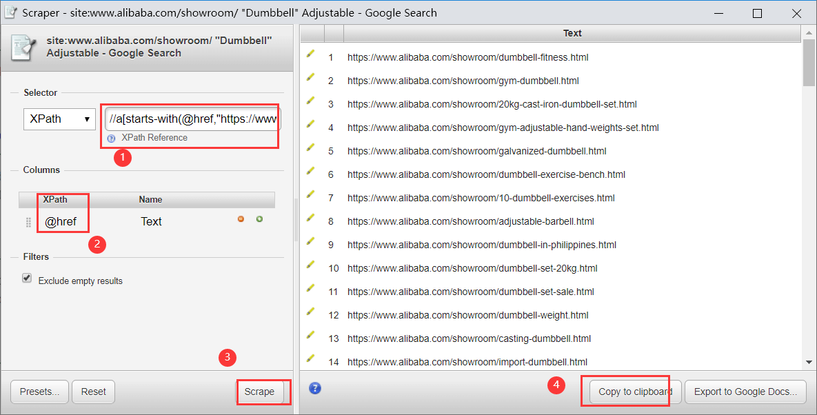
Task: Select pencil icon for dumbbell-in-philippines.html row
Action: [x=310, y=241]
